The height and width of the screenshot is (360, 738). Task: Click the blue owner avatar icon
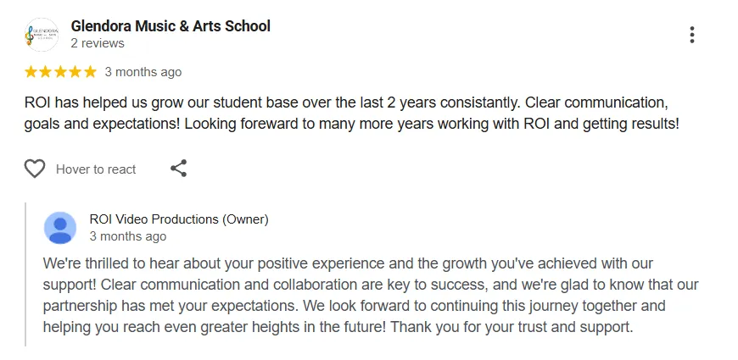pos(60,228)
